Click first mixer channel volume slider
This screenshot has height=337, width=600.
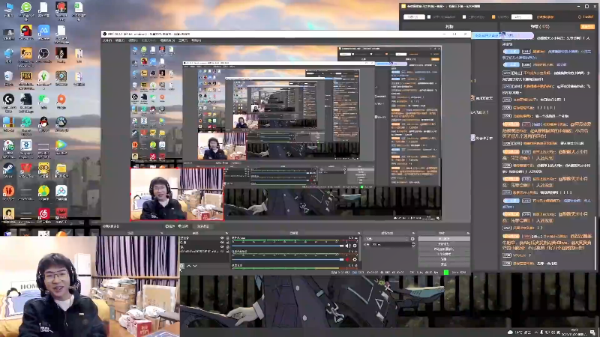(288, 246)
